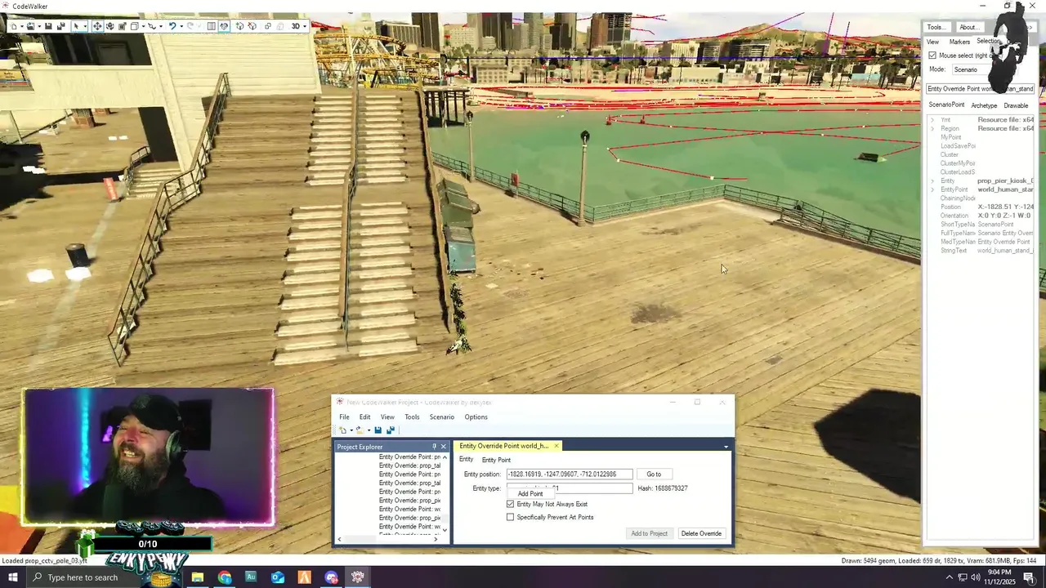The width and height of the screenshot is (1046, 588).
Task: Open the Tools menu in project window
Action: click(412, 416)
